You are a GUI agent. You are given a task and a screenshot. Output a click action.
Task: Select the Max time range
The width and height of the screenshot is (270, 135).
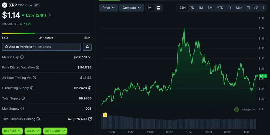[x=239, y=8]
